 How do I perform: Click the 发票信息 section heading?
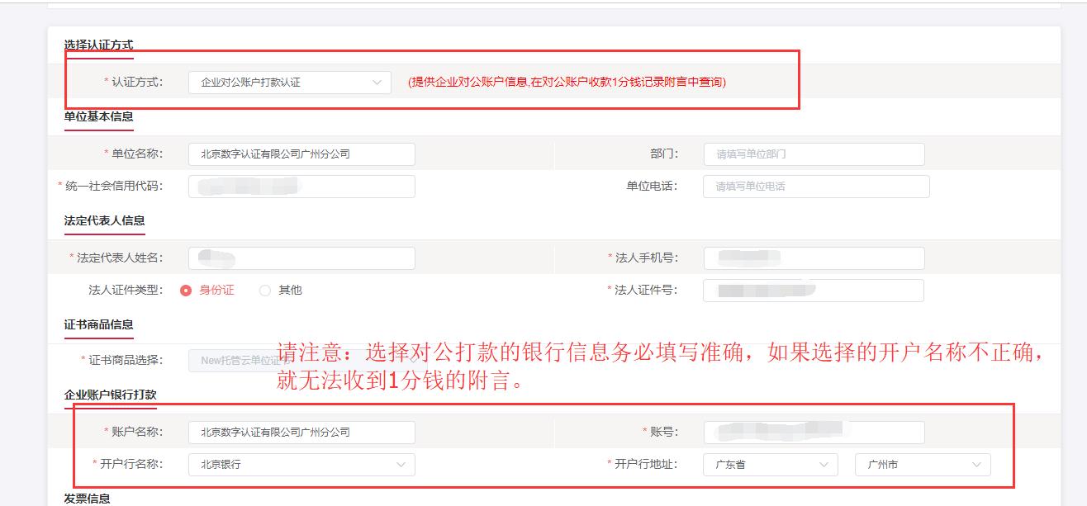(88, 498)
